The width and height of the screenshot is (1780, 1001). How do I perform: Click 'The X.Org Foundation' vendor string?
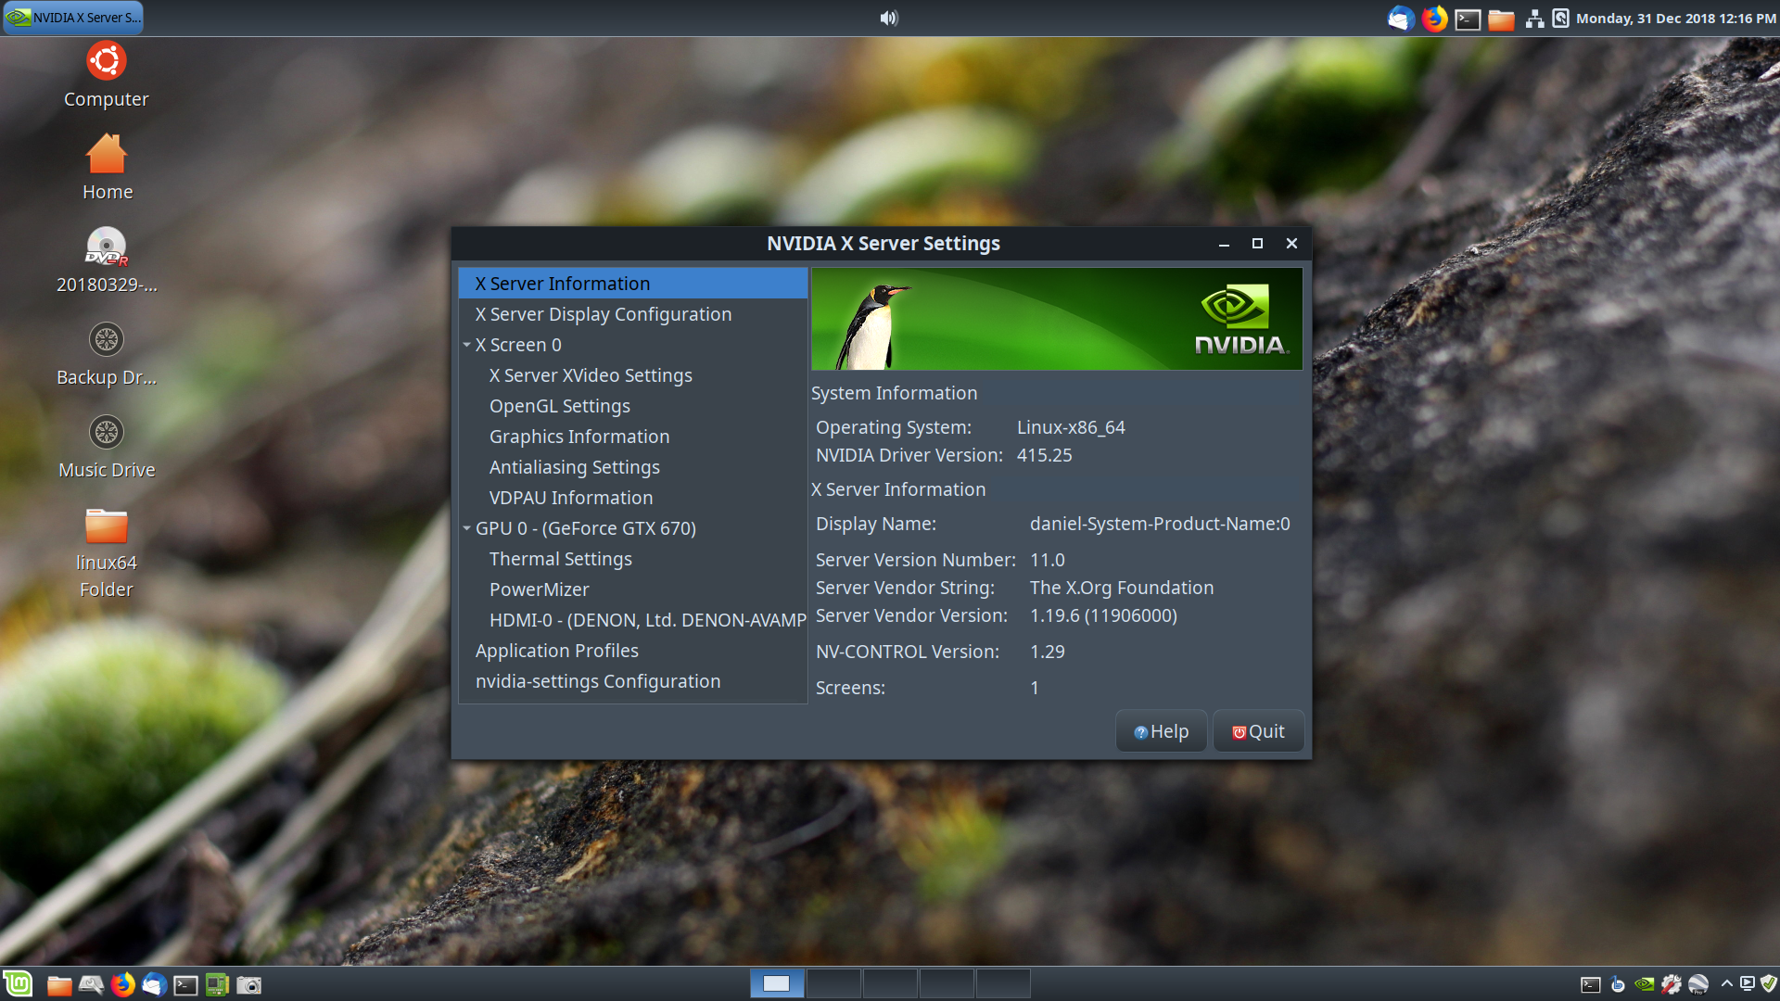pyautogui.click(x=1122, y=588)
